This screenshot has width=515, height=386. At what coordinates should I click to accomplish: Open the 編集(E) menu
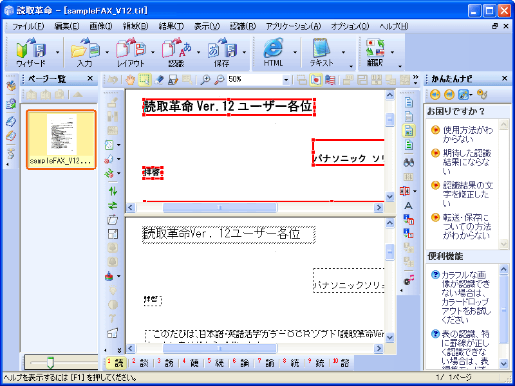pyautogui.click(x=67, y=26)
